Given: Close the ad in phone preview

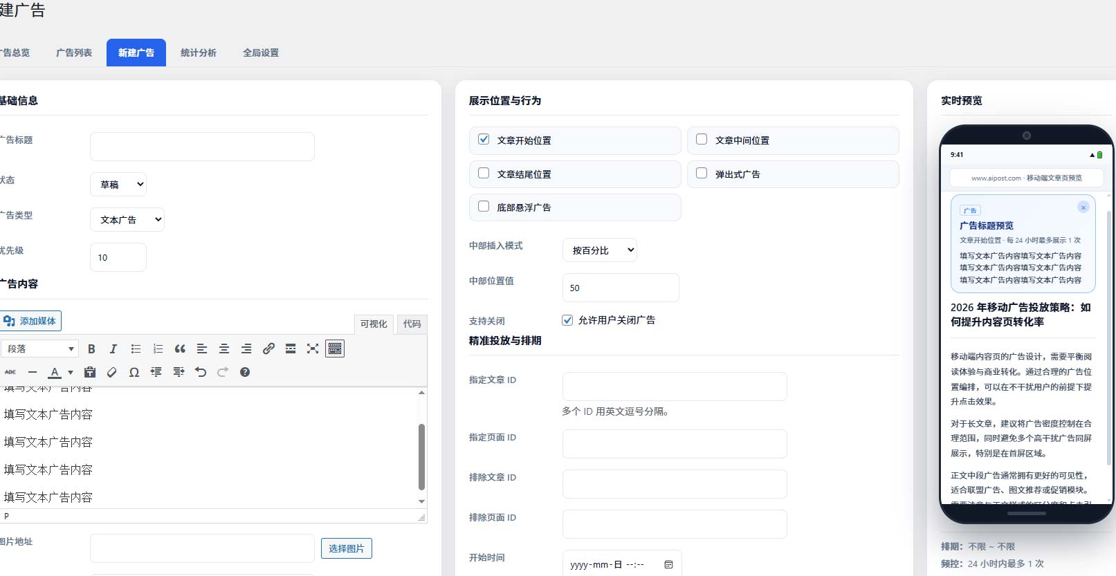Looking at the screenshot, I should [1083, 207].
